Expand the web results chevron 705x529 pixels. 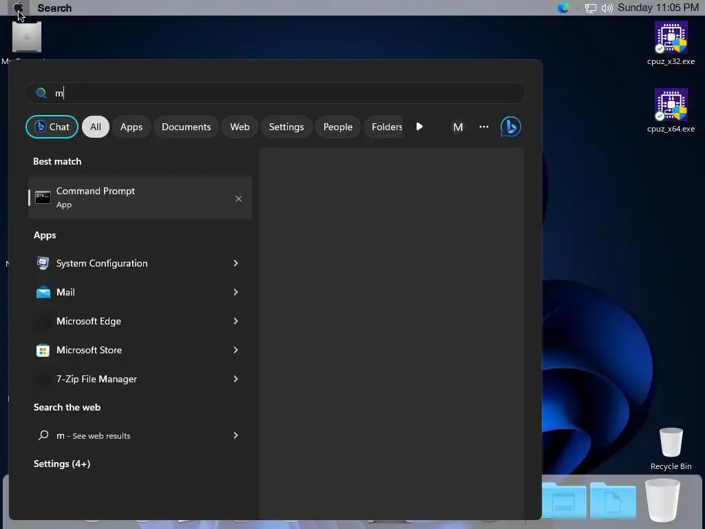[x=235, y=435]
